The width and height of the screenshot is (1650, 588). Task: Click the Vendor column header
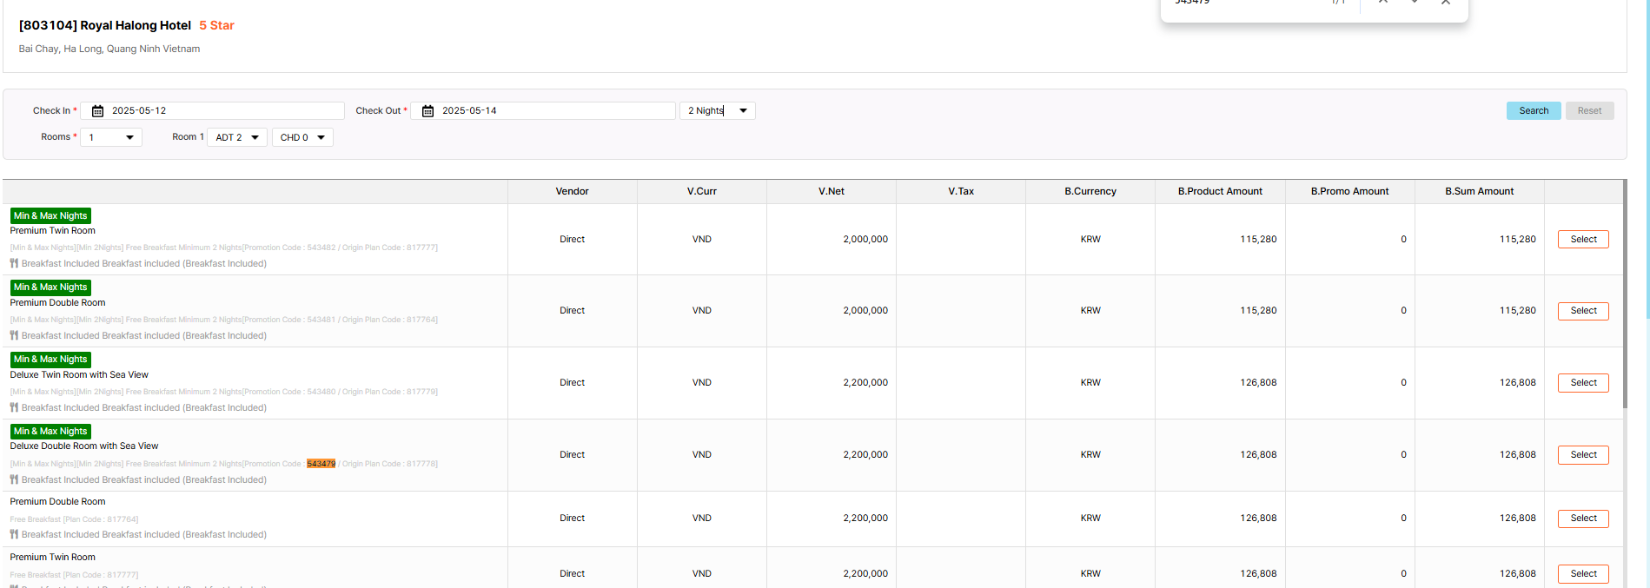tap(573, 192)
